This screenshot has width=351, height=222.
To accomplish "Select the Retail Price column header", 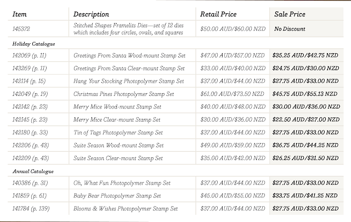I will click(218, 14).
